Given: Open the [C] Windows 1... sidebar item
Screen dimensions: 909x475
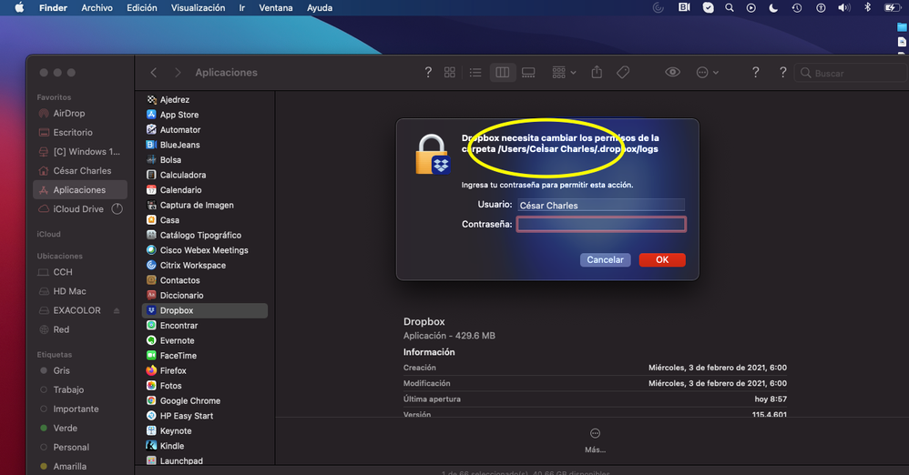Looking at the screenshot, I should pos(80,152).
